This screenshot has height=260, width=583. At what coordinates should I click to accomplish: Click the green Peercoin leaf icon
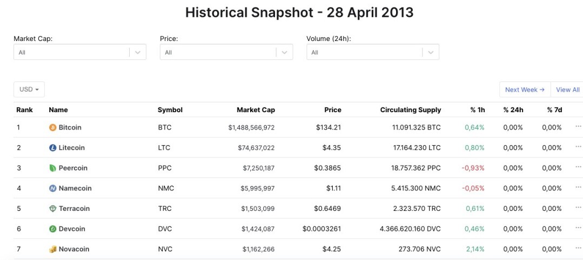[53, 168]
